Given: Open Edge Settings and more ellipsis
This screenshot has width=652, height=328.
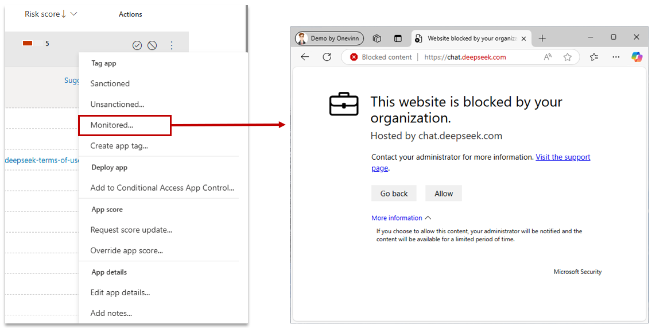Looking at the screenshot, I should [x=616, y=57].
